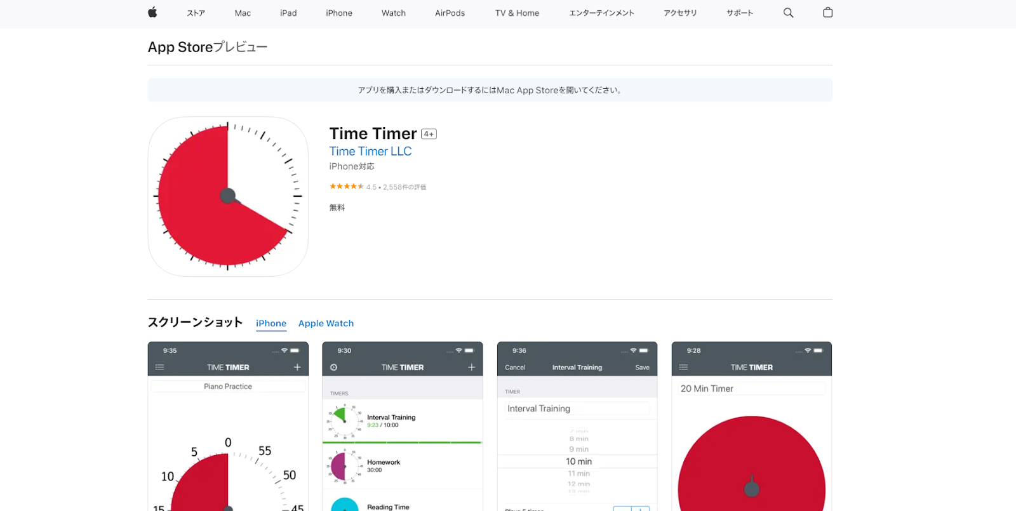Open the TV & Home menu item
Image resolution: width=1016 pixels, height=511 pixels.
pyautogui.click(x=517, y=13)
